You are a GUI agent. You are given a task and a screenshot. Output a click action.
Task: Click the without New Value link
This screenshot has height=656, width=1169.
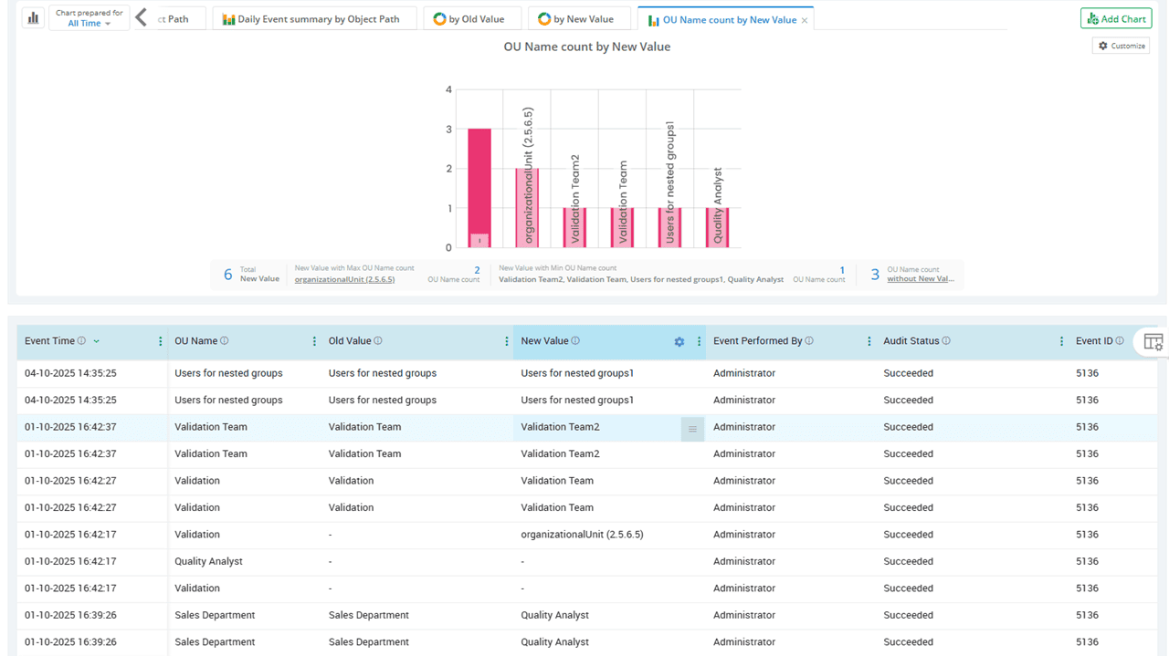click(920, 279)
